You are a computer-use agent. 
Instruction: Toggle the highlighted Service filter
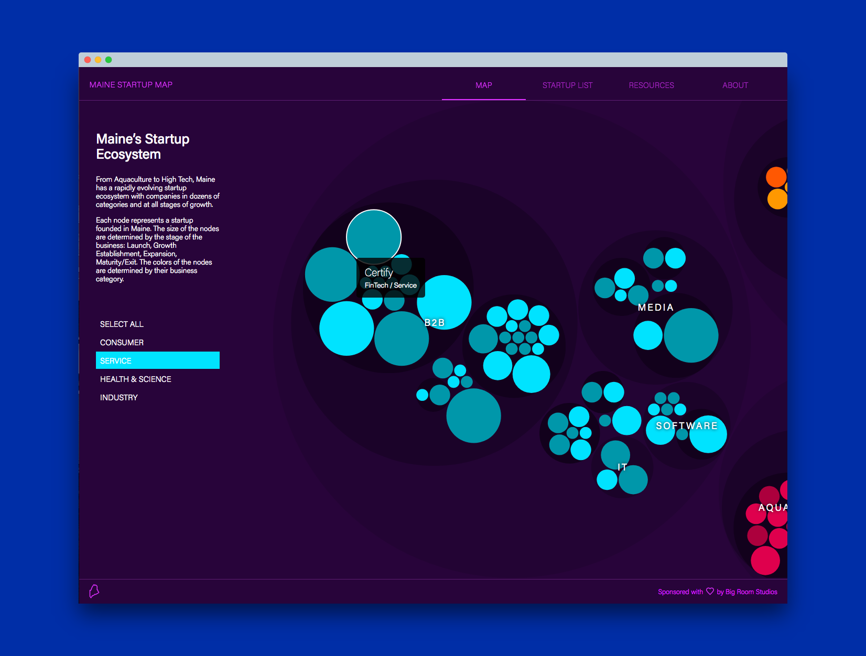coord(157,360)
